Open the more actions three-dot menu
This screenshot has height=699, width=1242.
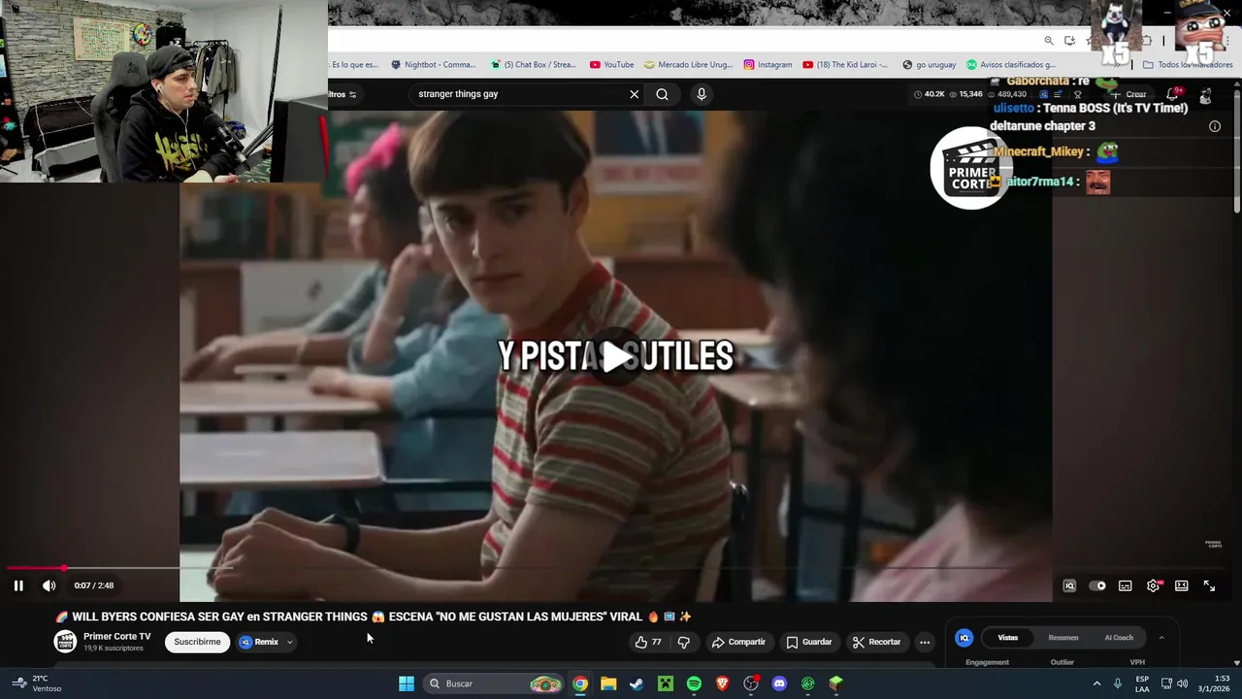pos(925,642)
